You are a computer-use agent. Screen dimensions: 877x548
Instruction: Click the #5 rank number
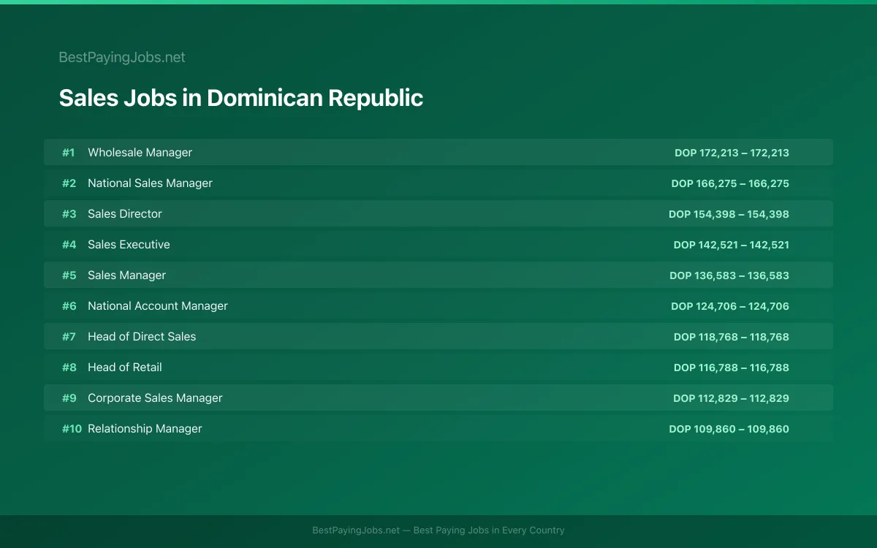69,275
